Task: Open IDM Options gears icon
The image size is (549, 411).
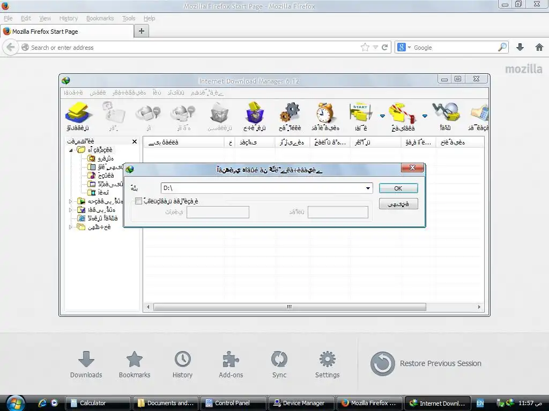Action: (x=290, y=116)
